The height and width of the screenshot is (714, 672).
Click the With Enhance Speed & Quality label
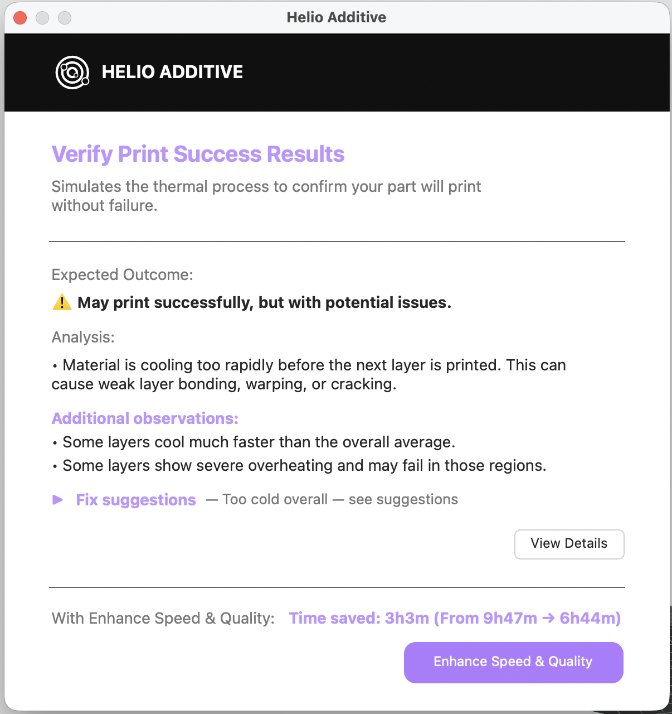click(163, 618)
